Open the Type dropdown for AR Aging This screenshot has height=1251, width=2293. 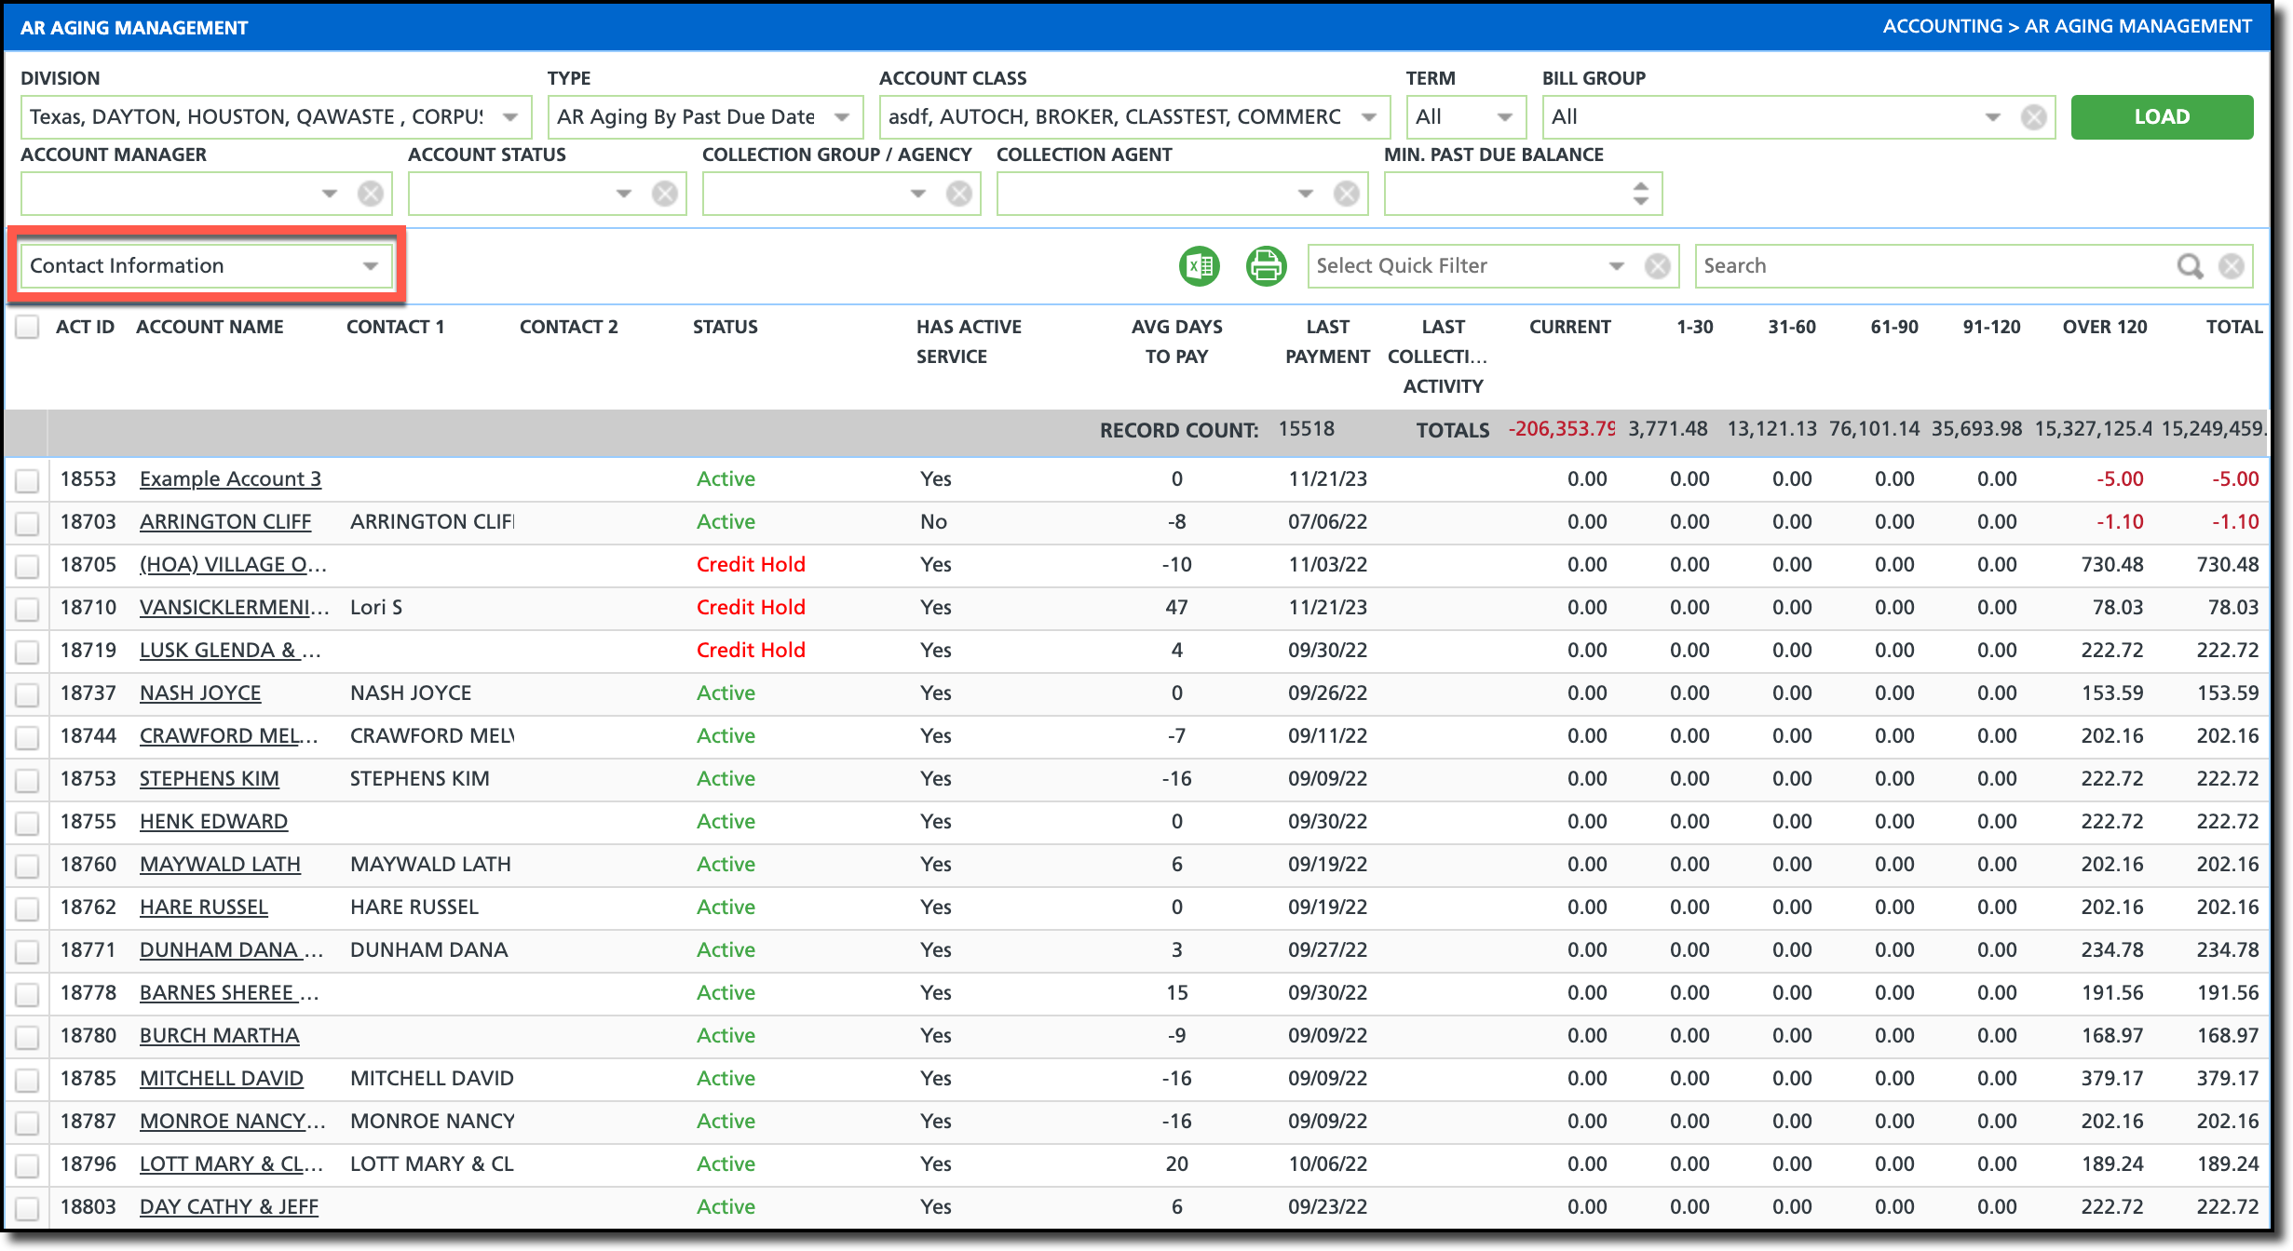click(841, 117)
